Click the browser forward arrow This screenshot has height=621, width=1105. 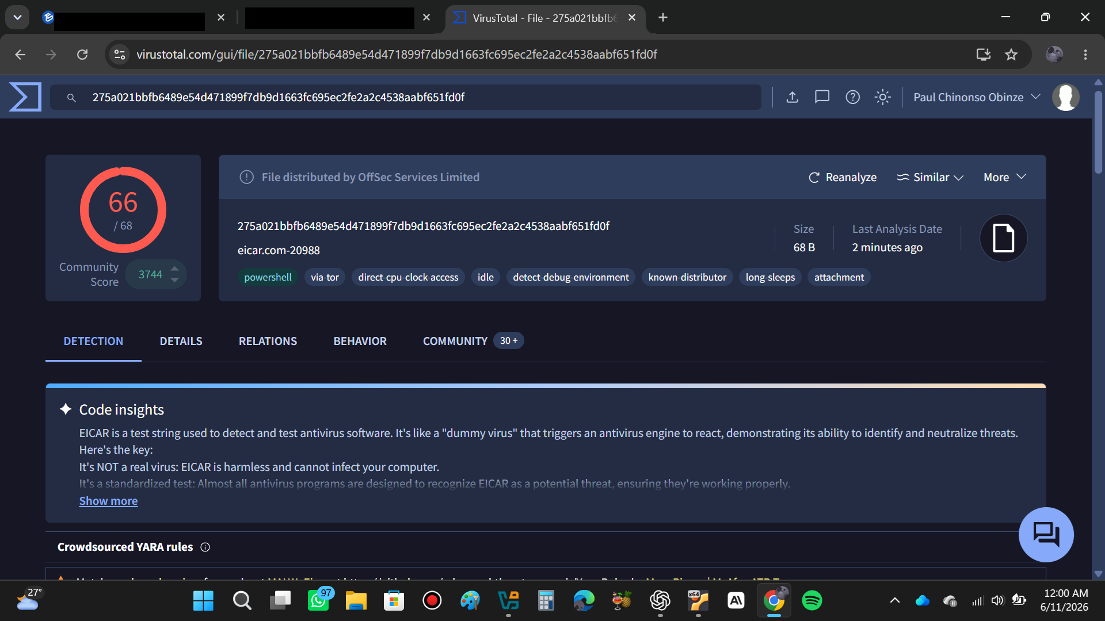pos(51,54)
